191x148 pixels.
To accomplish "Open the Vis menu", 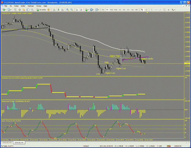I will (x=11, y=6).
